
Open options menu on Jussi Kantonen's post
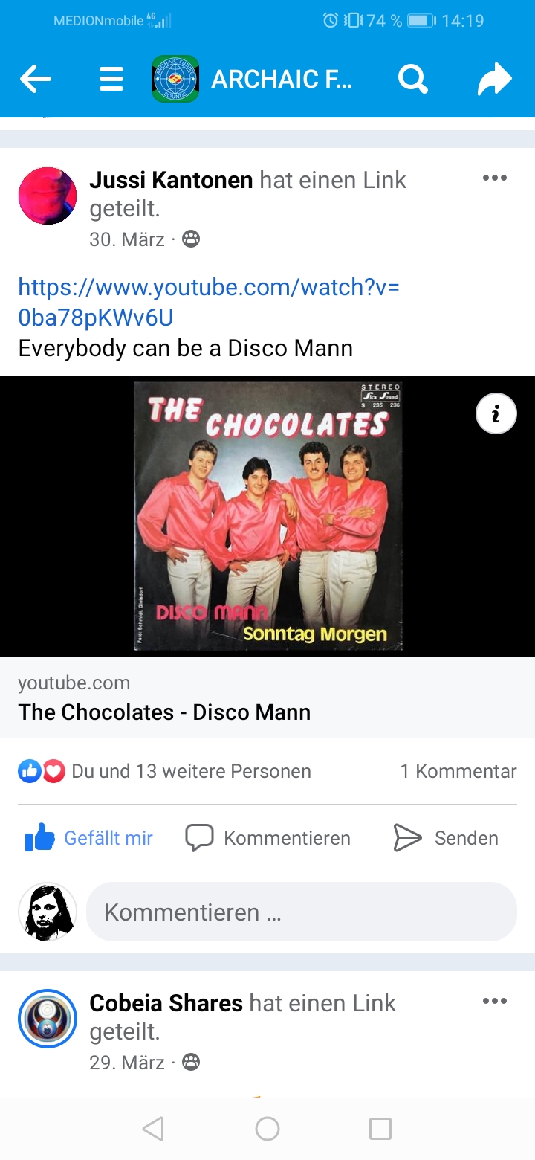pos(495,178)
